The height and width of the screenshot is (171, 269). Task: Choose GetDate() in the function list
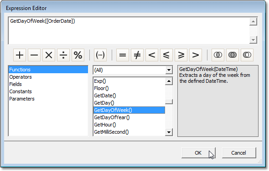pos(129,96)
